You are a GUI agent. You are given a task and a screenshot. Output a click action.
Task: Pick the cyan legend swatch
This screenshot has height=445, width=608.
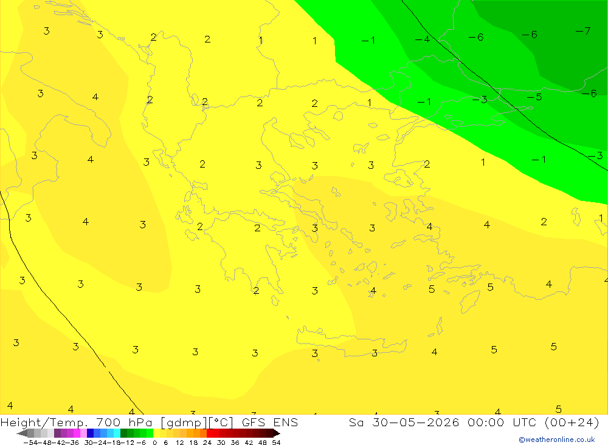pyautogui.click(x=117, y=433)
